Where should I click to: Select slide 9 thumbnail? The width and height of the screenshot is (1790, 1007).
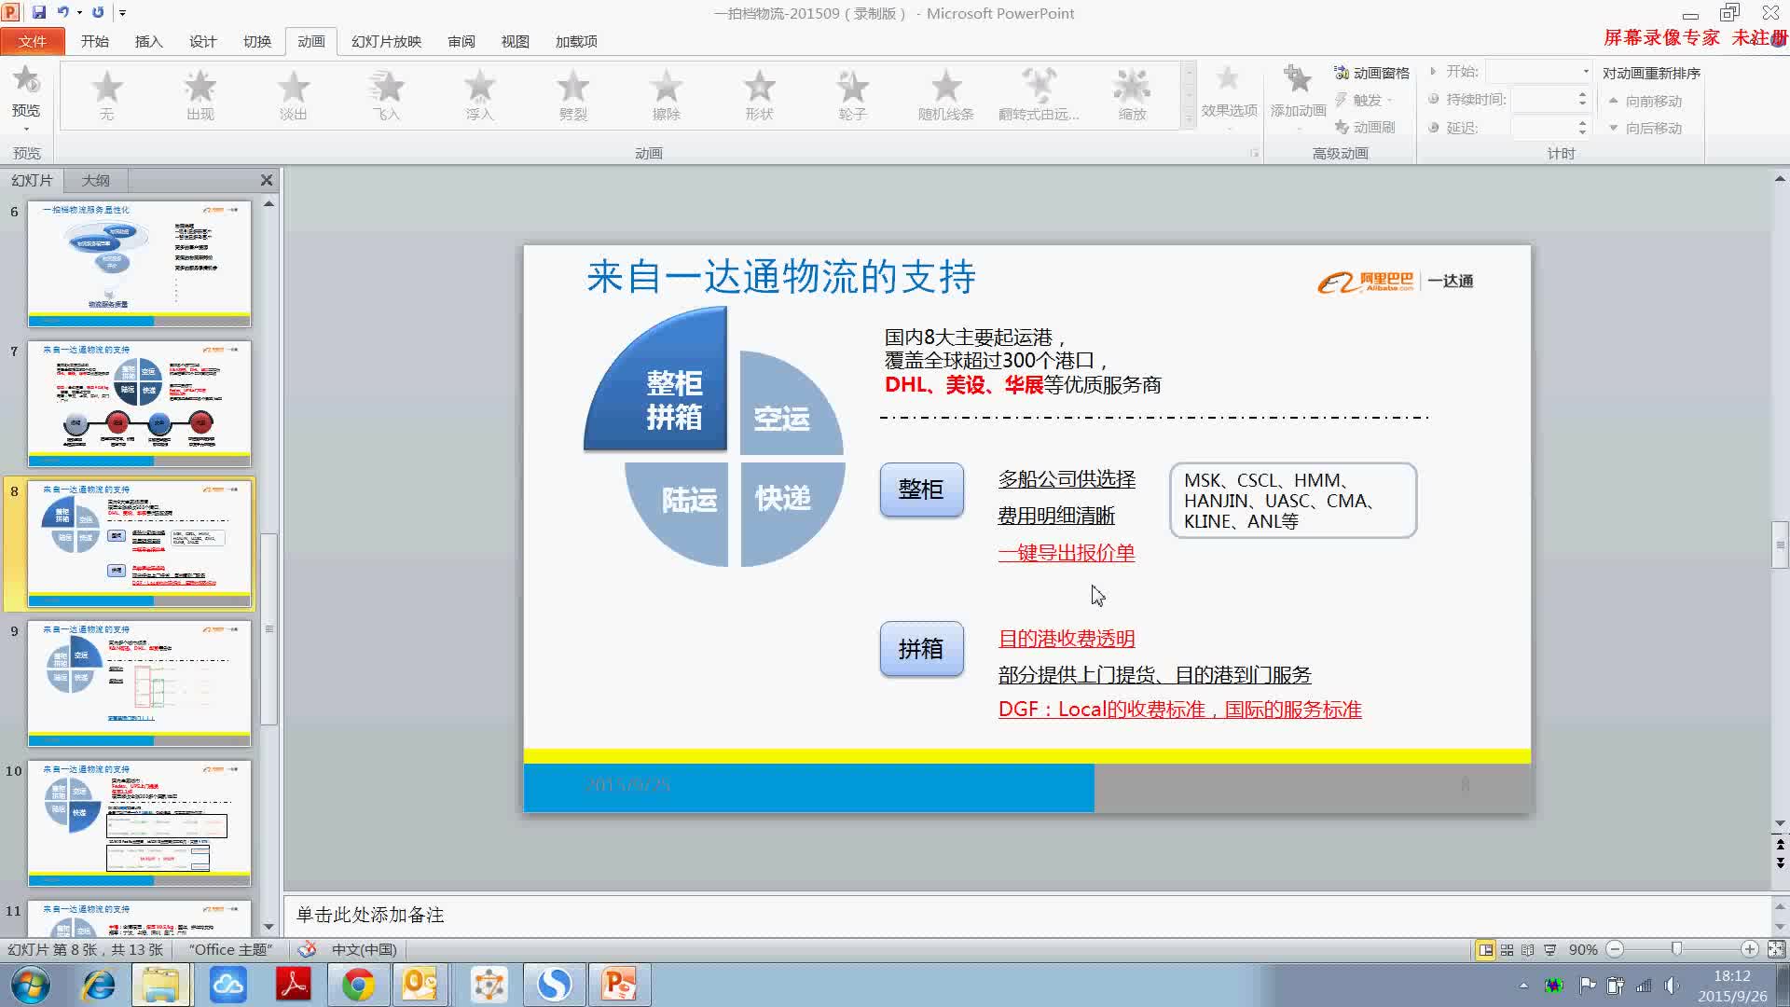coord(139,683)
